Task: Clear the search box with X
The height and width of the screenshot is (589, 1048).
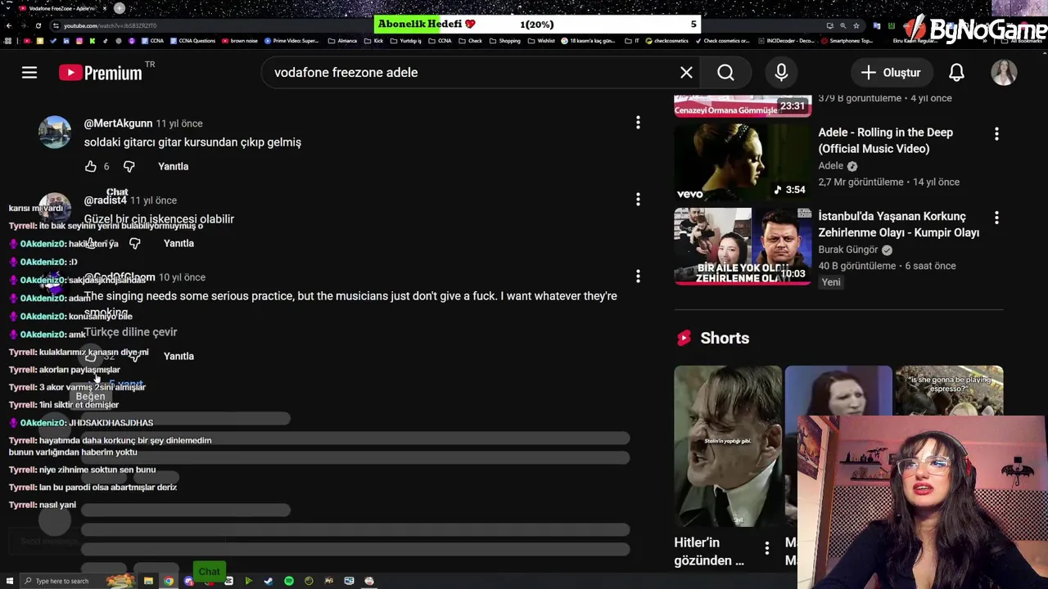Action: (x=686, y=73)
